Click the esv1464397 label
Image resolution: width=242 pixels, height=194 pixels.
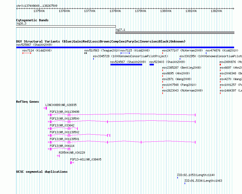[x=231, y=90]
